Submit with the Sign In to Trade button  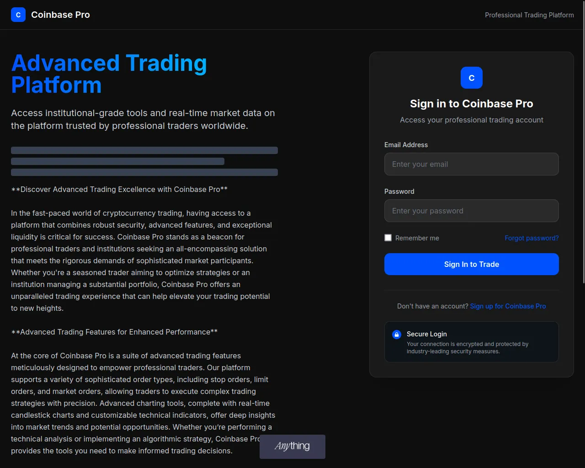click(472, 264)
